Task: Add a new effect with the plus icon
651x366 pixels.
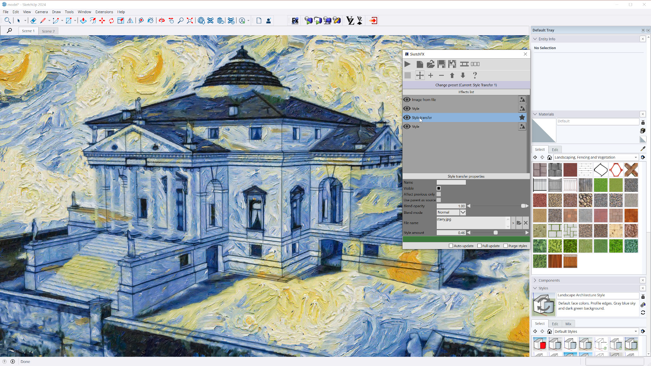Action: pyautogui.click(x=431, y=76)
